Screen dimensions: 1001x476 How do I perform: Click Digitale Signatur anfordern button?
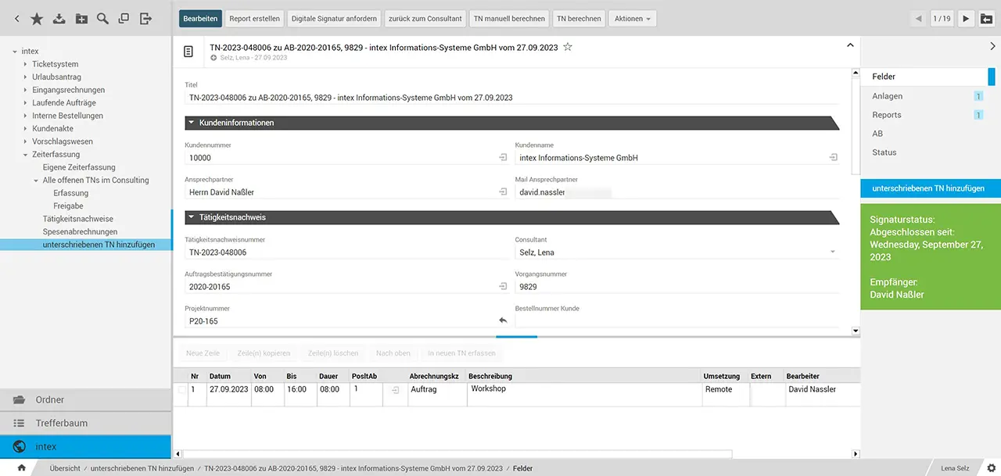click(x=334, y=19)
